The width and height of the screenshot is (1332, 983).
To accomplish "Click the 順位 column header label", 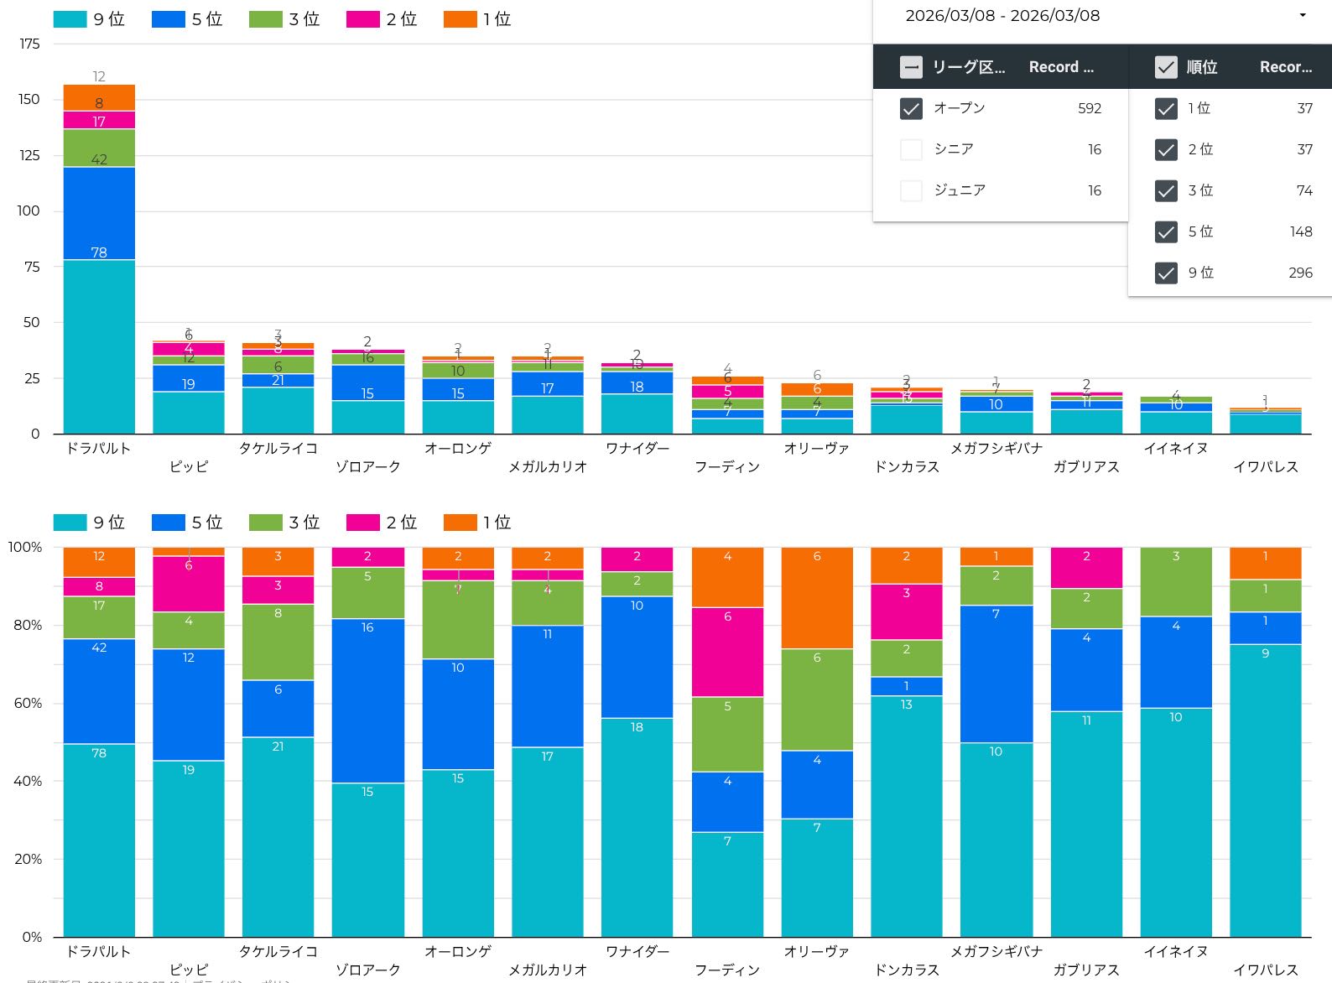I will [1201, 67].
